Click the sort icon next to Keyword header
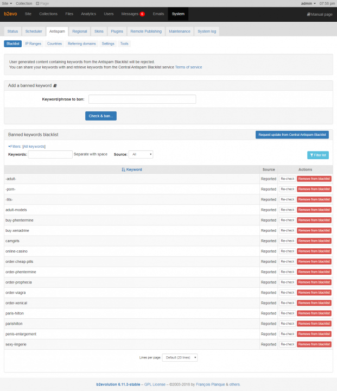337x391 pixels. [123, 169]
